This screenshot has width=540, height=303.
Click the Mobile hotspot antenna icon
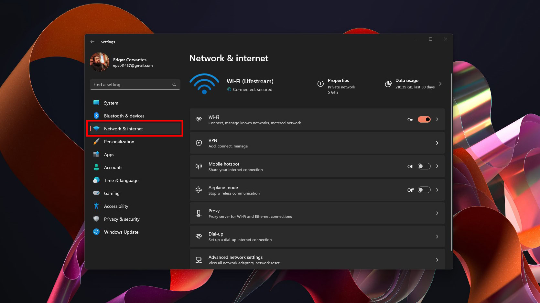coord(199,167)
